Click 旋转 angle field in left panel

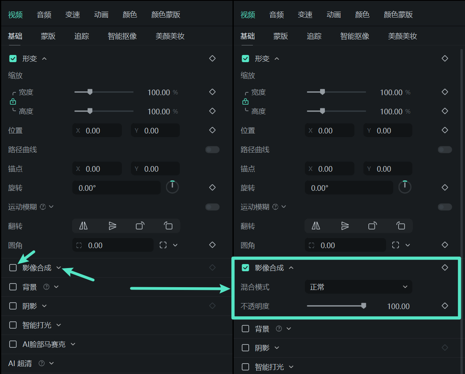(x=116, y=188)
